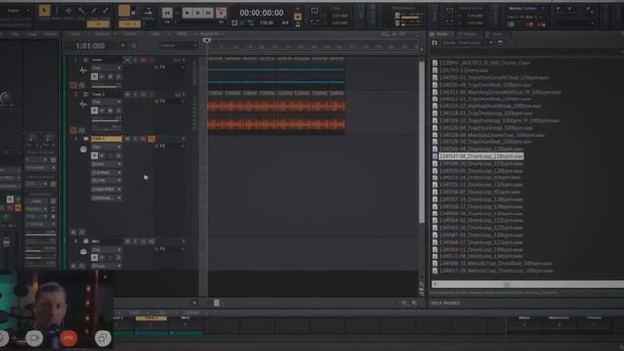Toggle the Snap to grid button
This screenshot has width=624, height=351.
[x=124, y=11]
